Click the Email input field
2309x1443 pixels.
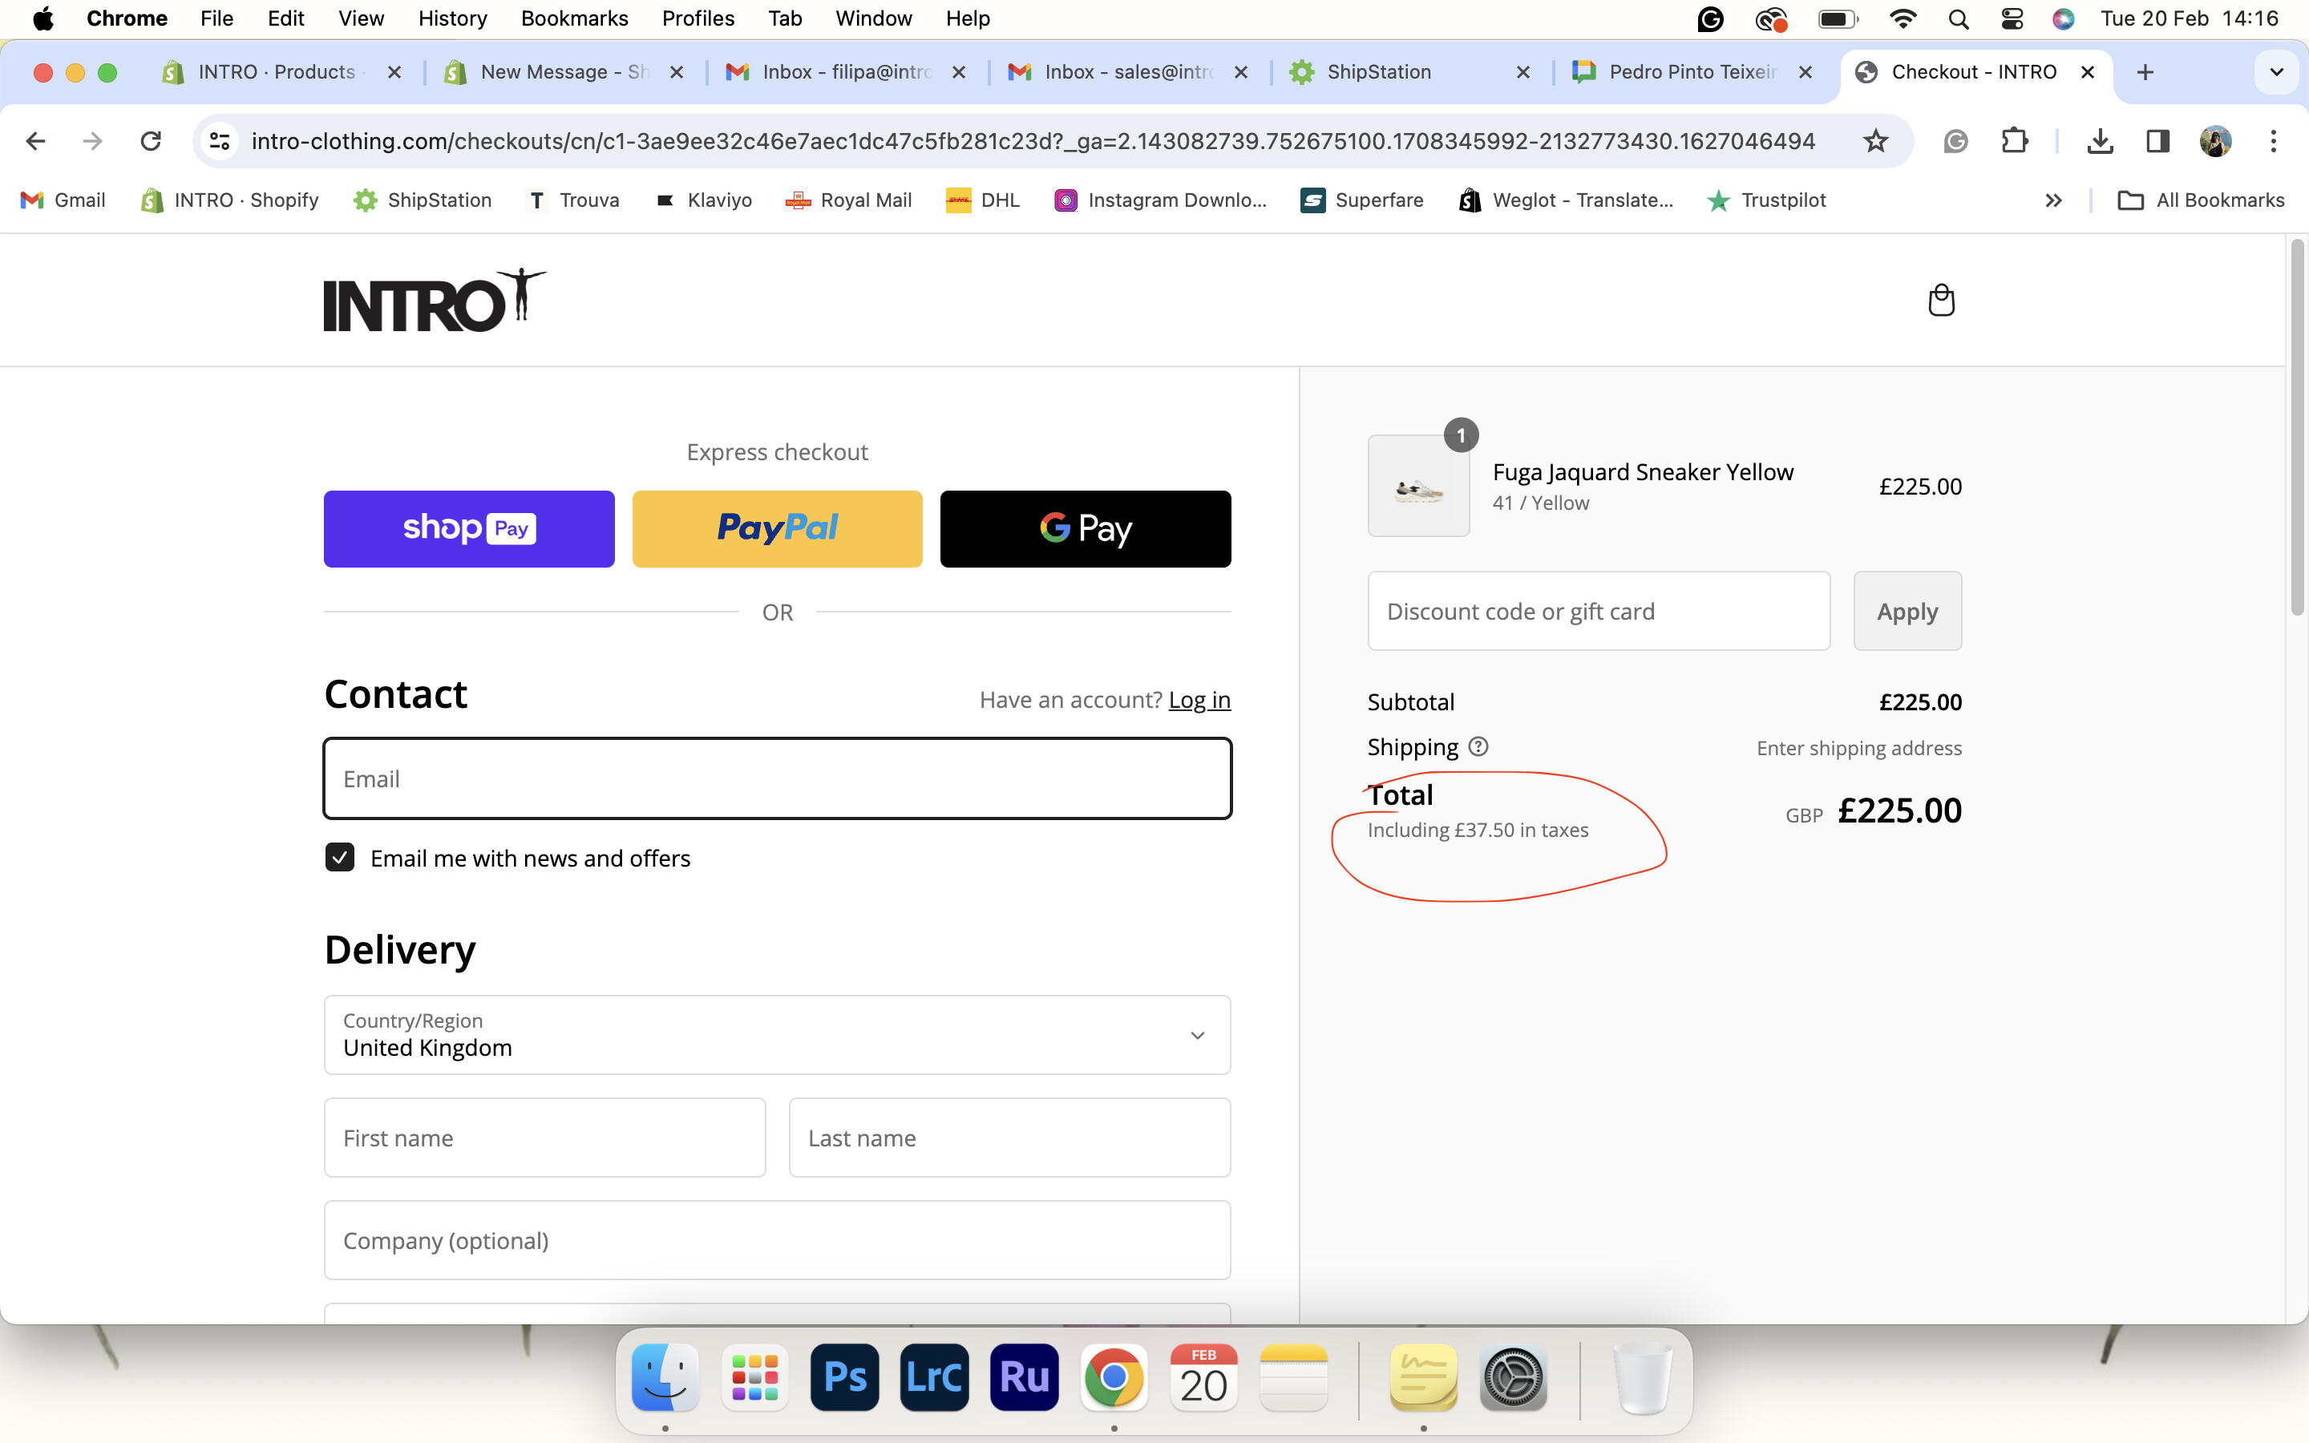click(x=777, y=778)
